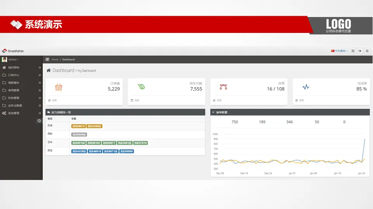Expand the 订单中心 menu with its plus icon
Viewport: 373px width, 209px height.
click(x=40, y=75)
